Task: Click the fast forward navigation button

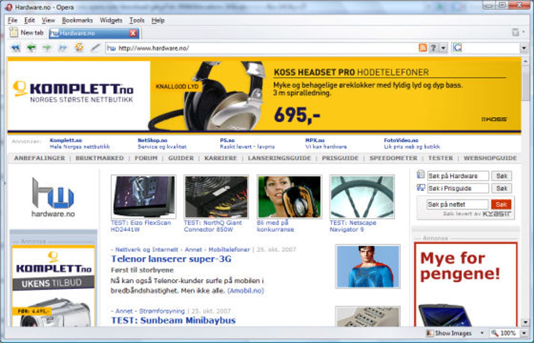Action: 63,48
